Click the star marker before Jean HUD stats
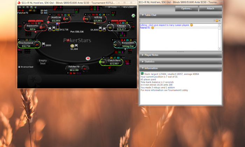 coord(50,15)
